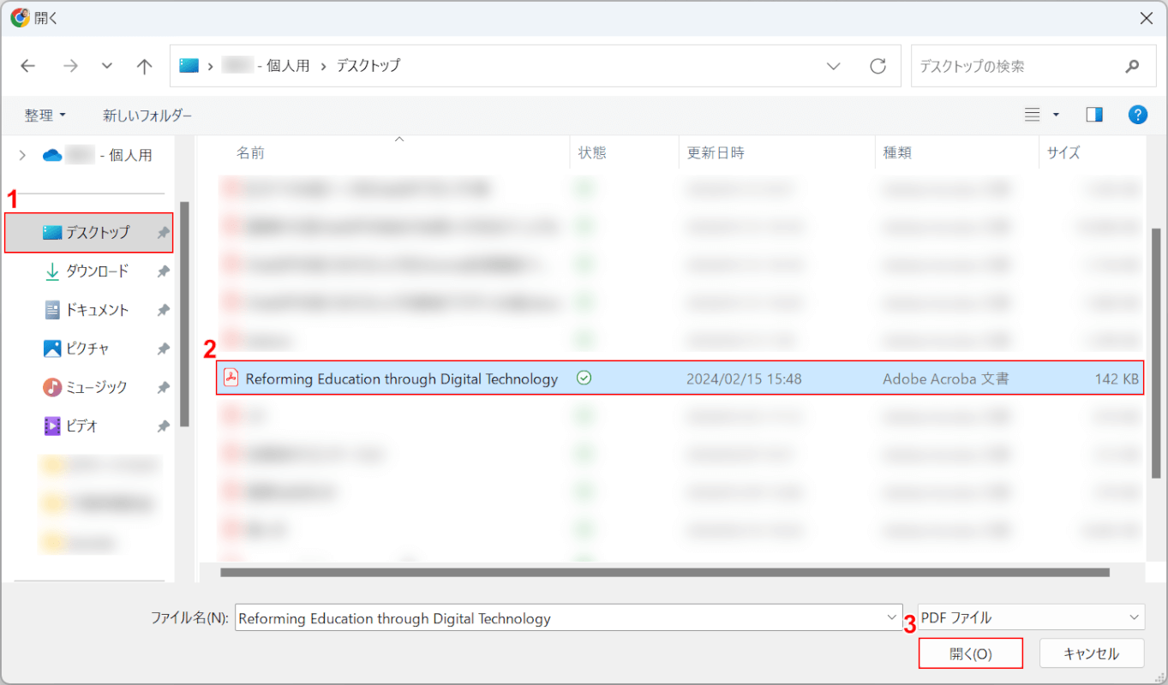Go up one folder level arrow
The height and width of the screenshot is (685, 1168).
[145, 66]
